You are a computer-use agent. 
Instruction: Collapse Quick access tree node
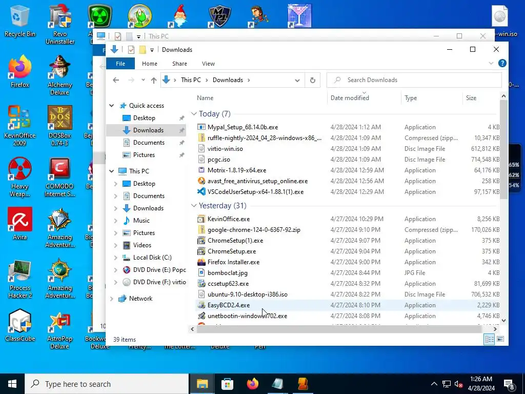[x=111, y=106]
